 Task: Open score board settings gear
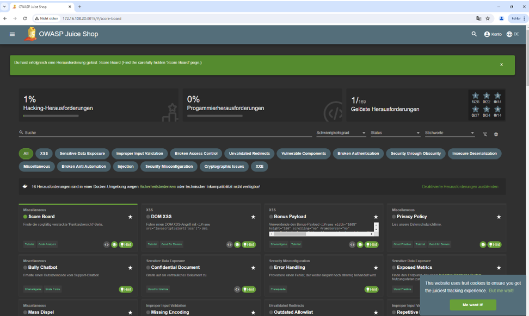[x=496, y=134]
